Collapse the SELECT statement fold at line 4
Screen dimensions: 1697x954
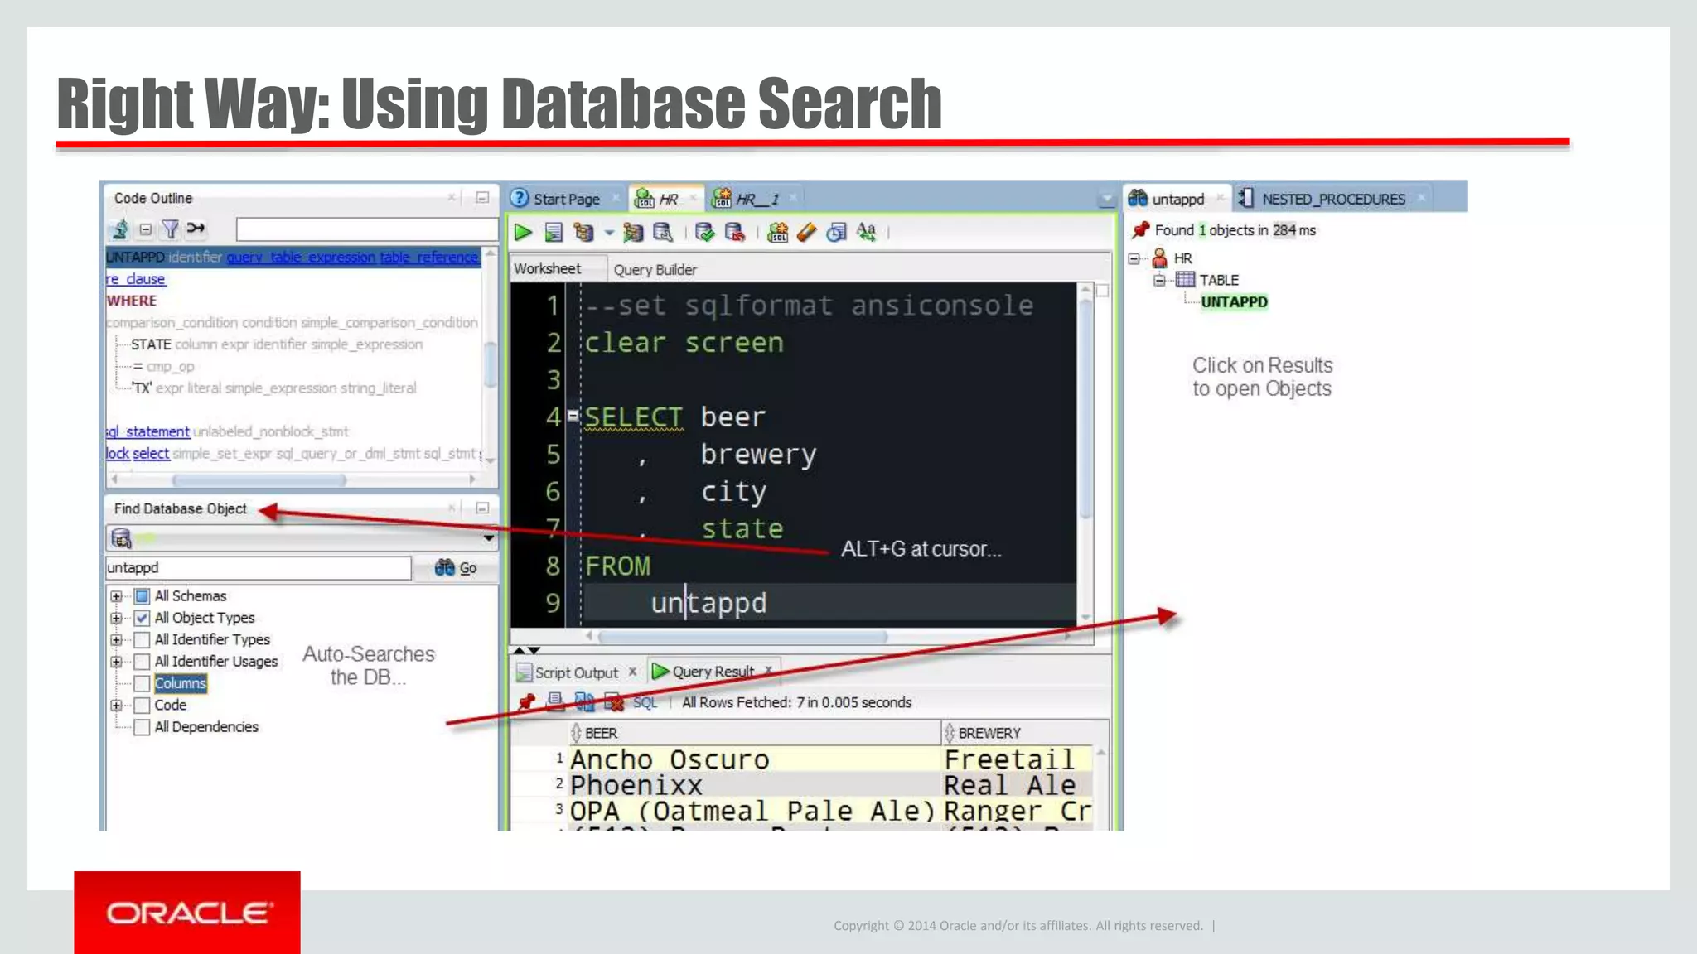pyautogui.click(x=573, y=416)
